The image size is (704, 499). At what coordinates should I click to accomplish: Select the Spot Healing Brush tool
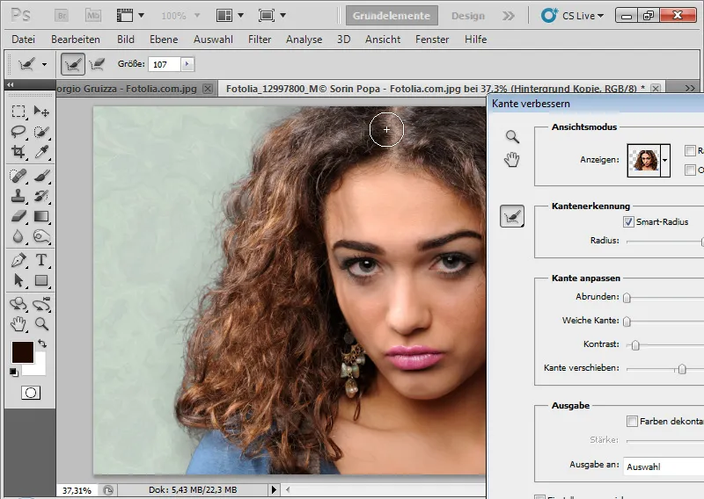tap(18, 176)
